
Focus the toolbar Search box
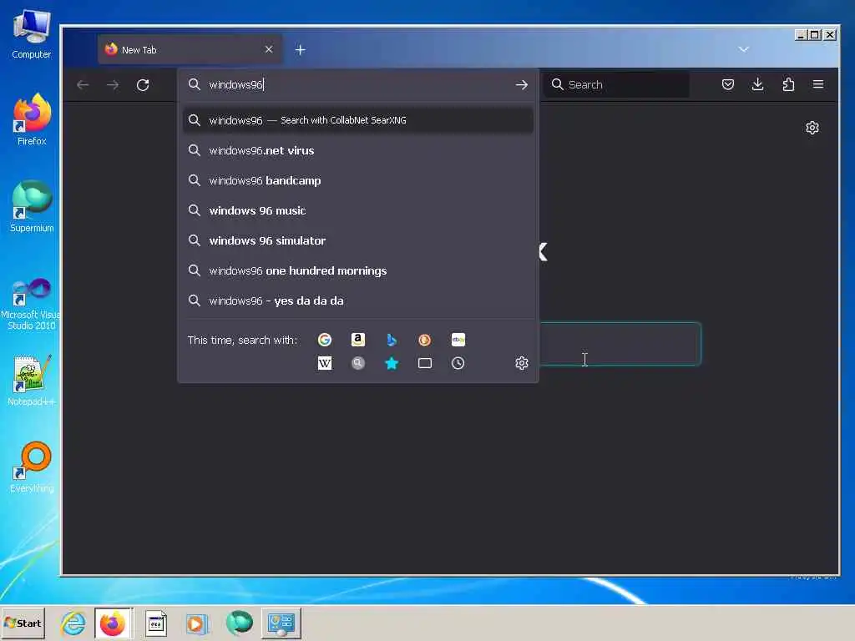pos(616,84)
